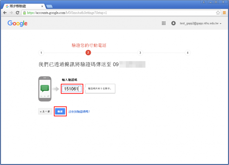The image size is (229, 165).
Task: Click the green HTTPS padlock icon
Action: (24, 13)
